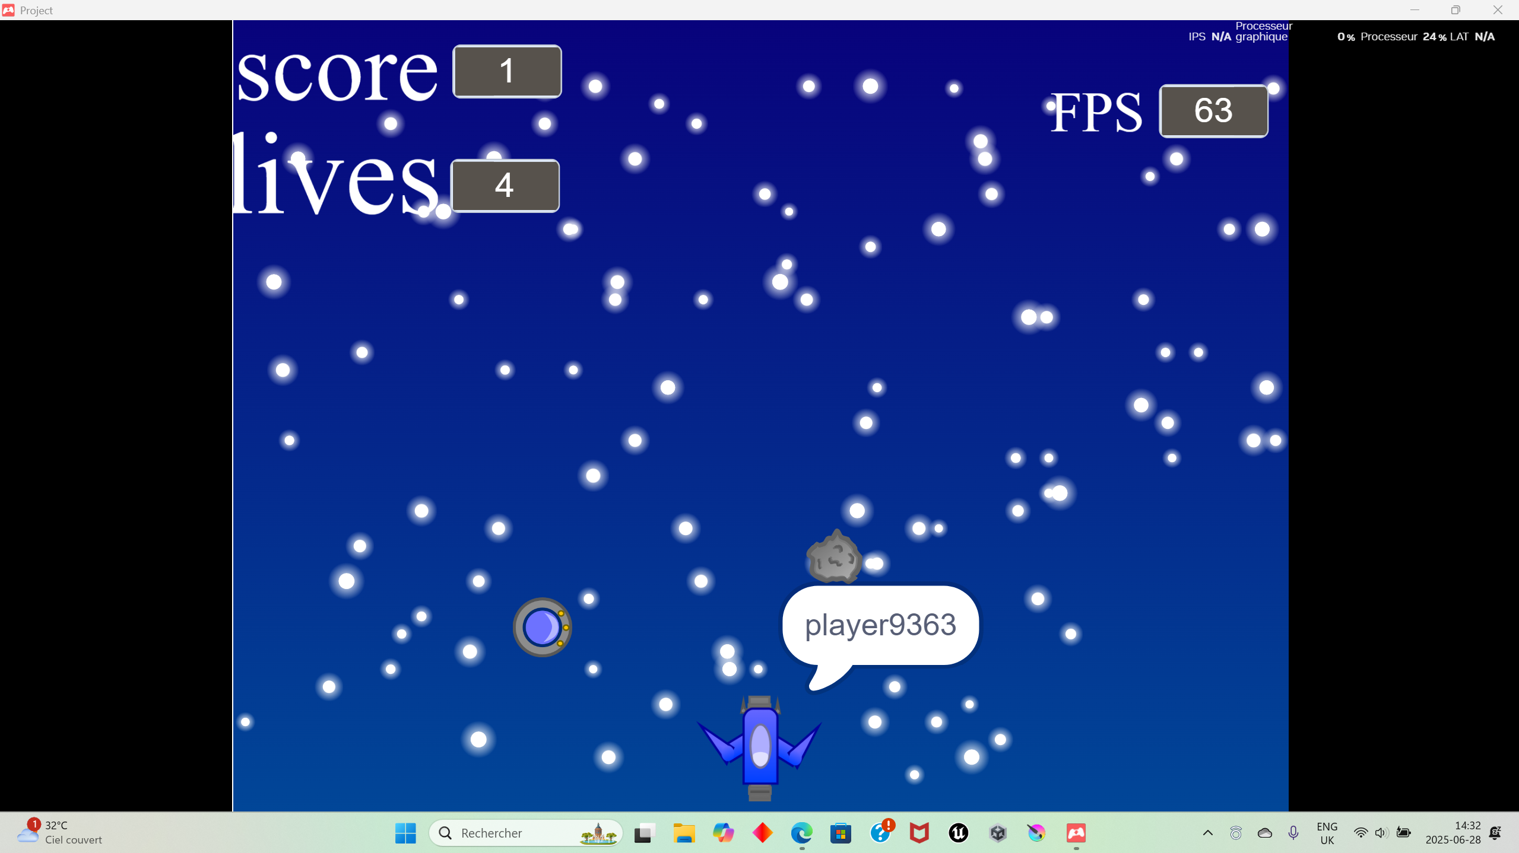Switch ENG UK keyboard language
The width and height of the screenshot is (1519, 853).
tap(1327, 833)
